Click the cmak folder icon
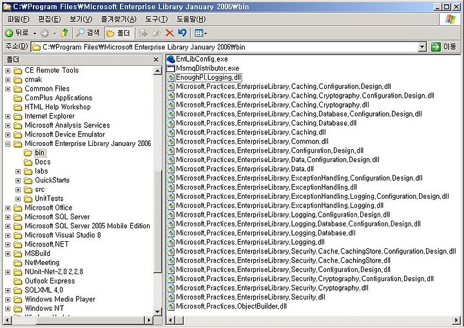 [x=18, y=80]
